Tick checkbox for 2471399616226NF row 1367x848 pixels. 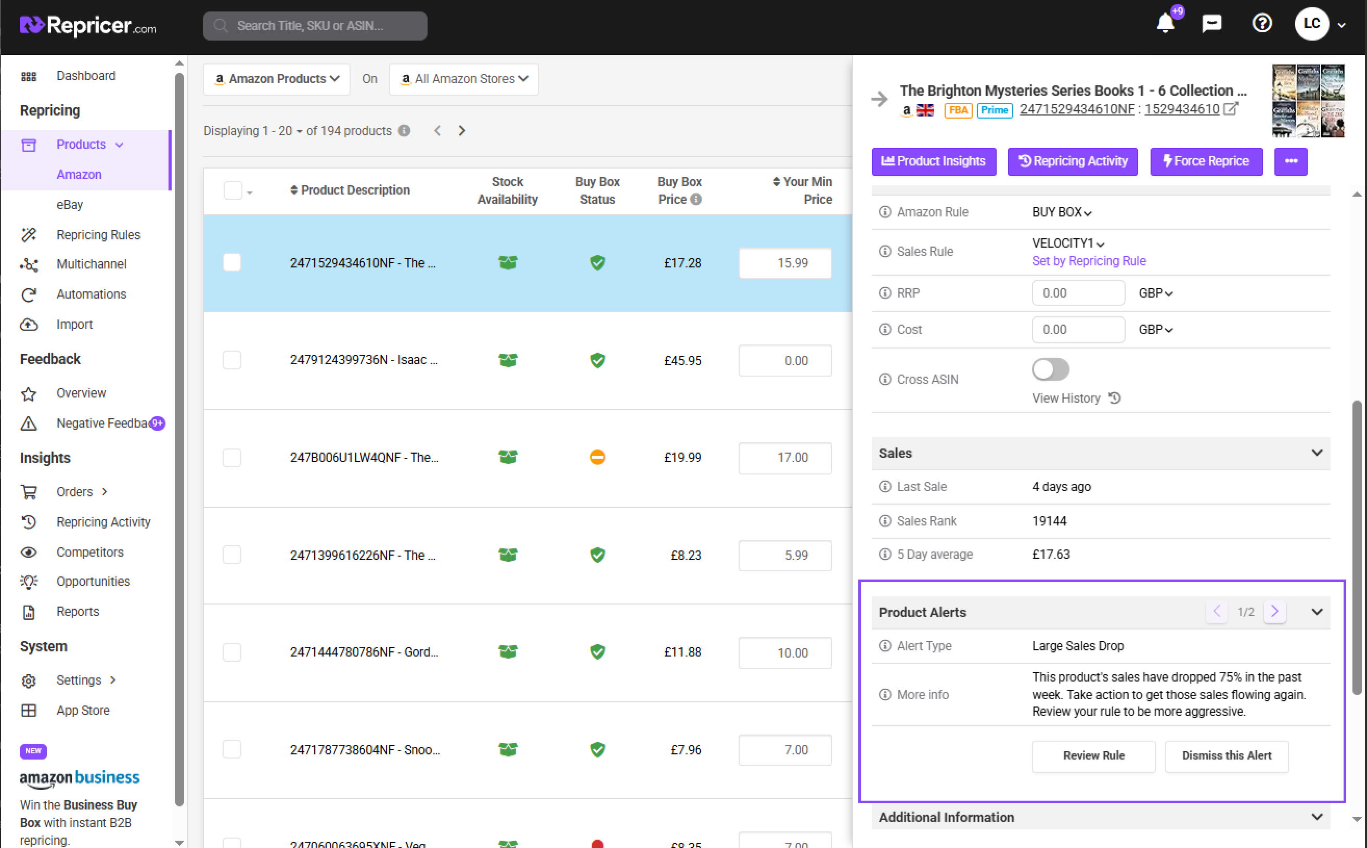(x=231, y=555)
